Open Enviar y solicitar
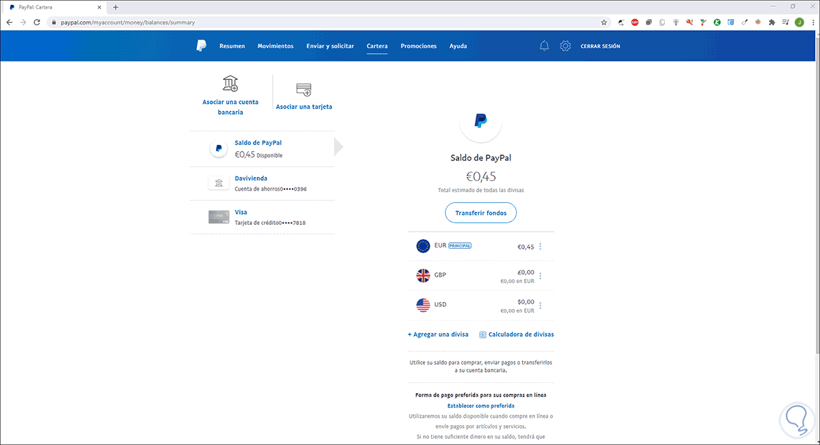The height and width of the screenshot is (445, 820). point(330,46)
